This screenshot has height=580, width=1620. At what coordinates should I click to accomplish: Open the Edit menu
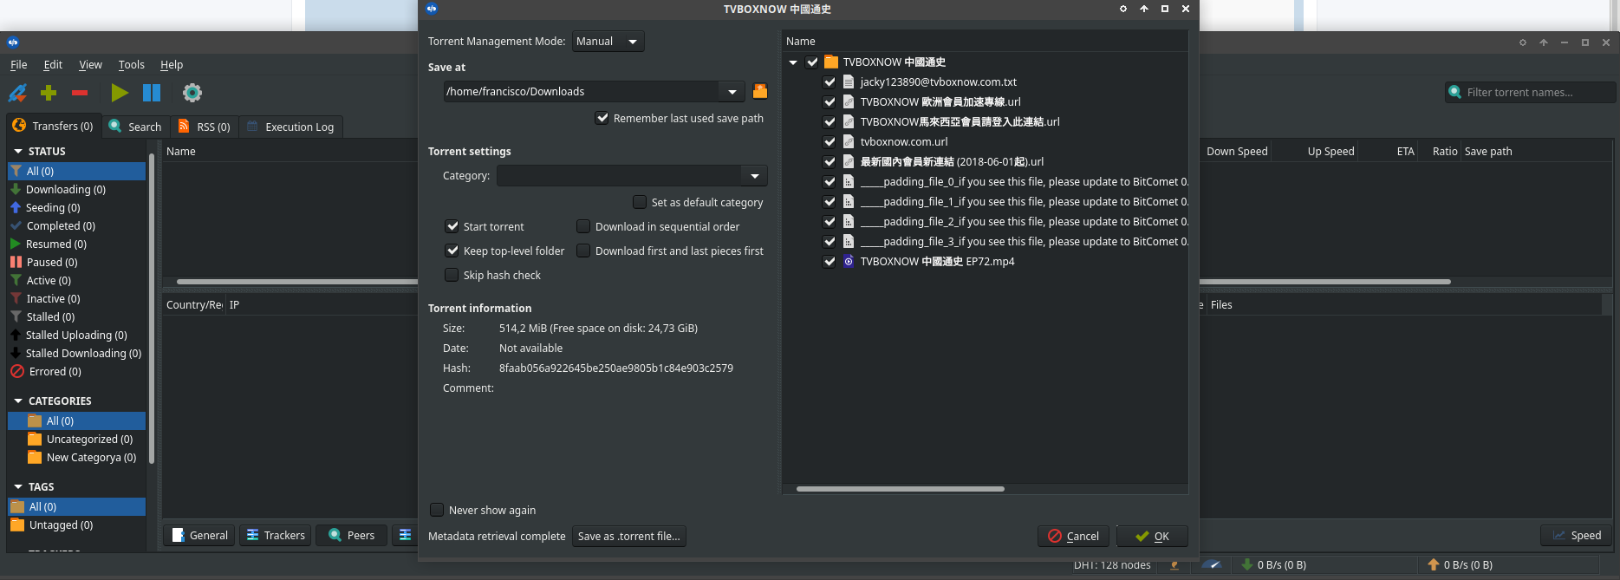[53, 64]
